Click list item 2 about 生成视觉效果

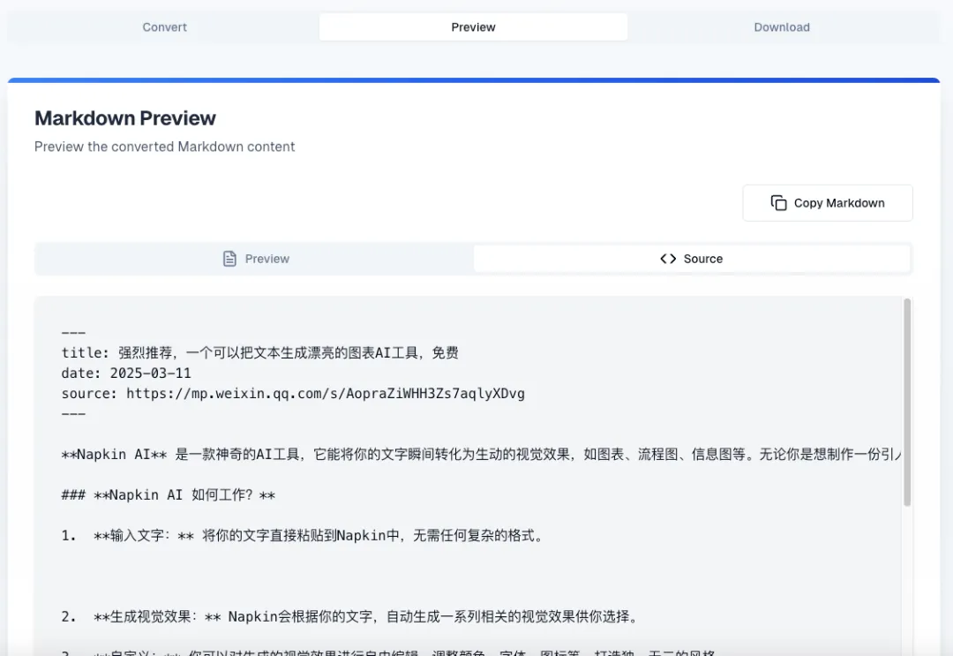pyautogui.click(x=349, y=617)
